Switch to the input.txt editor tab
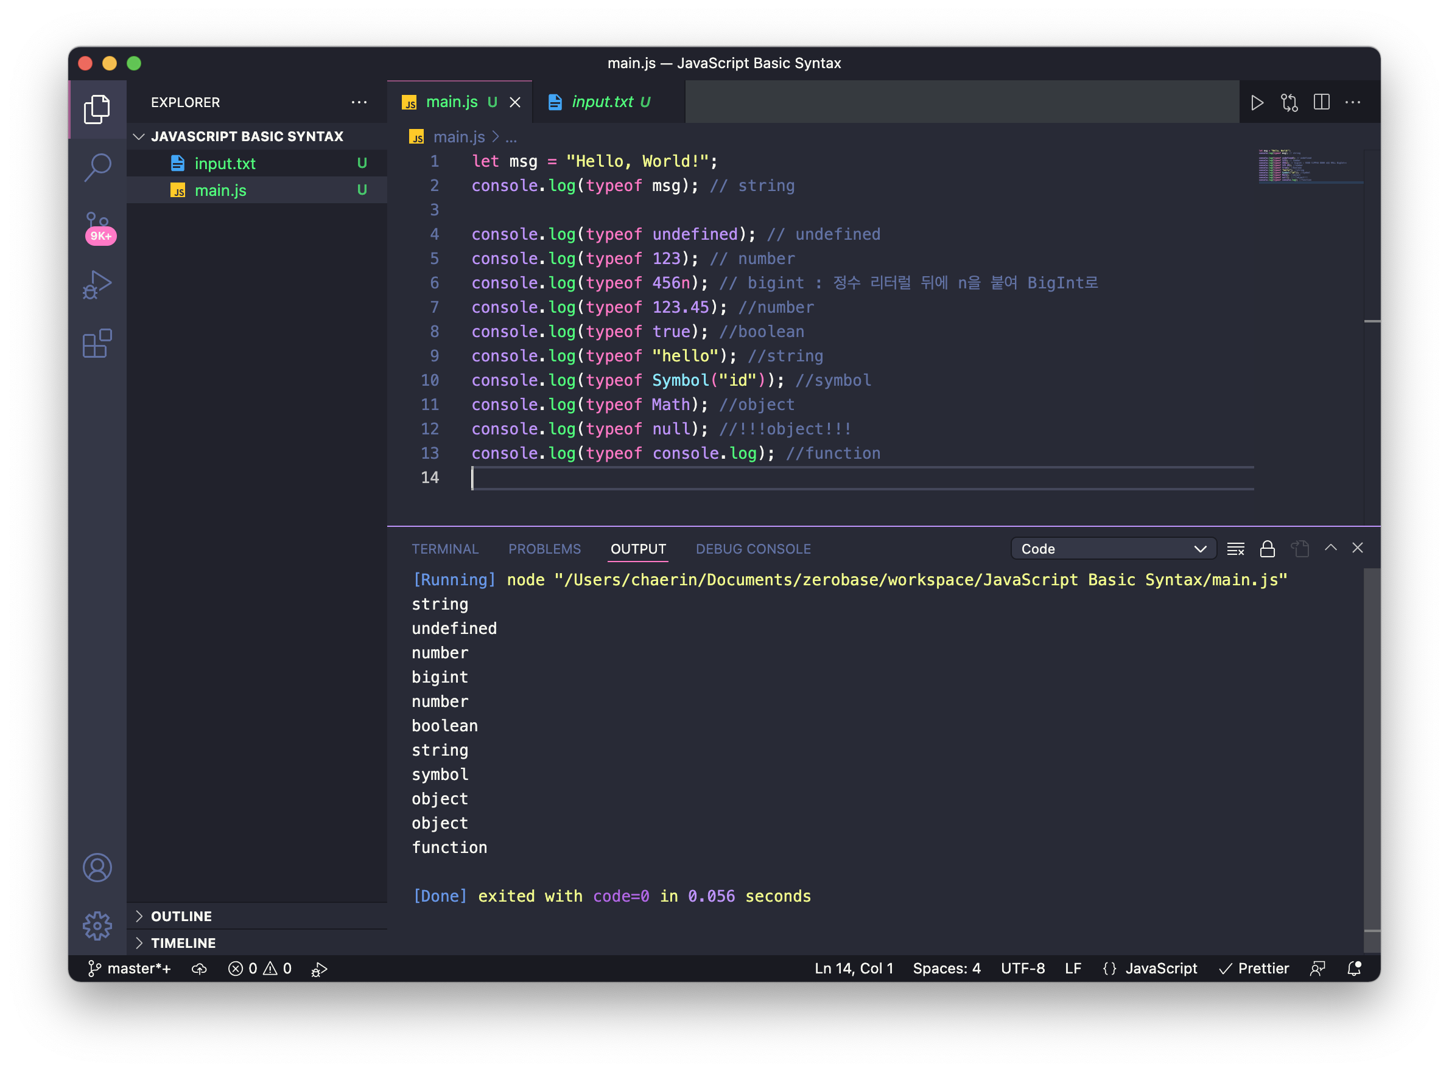 (602, 102)
